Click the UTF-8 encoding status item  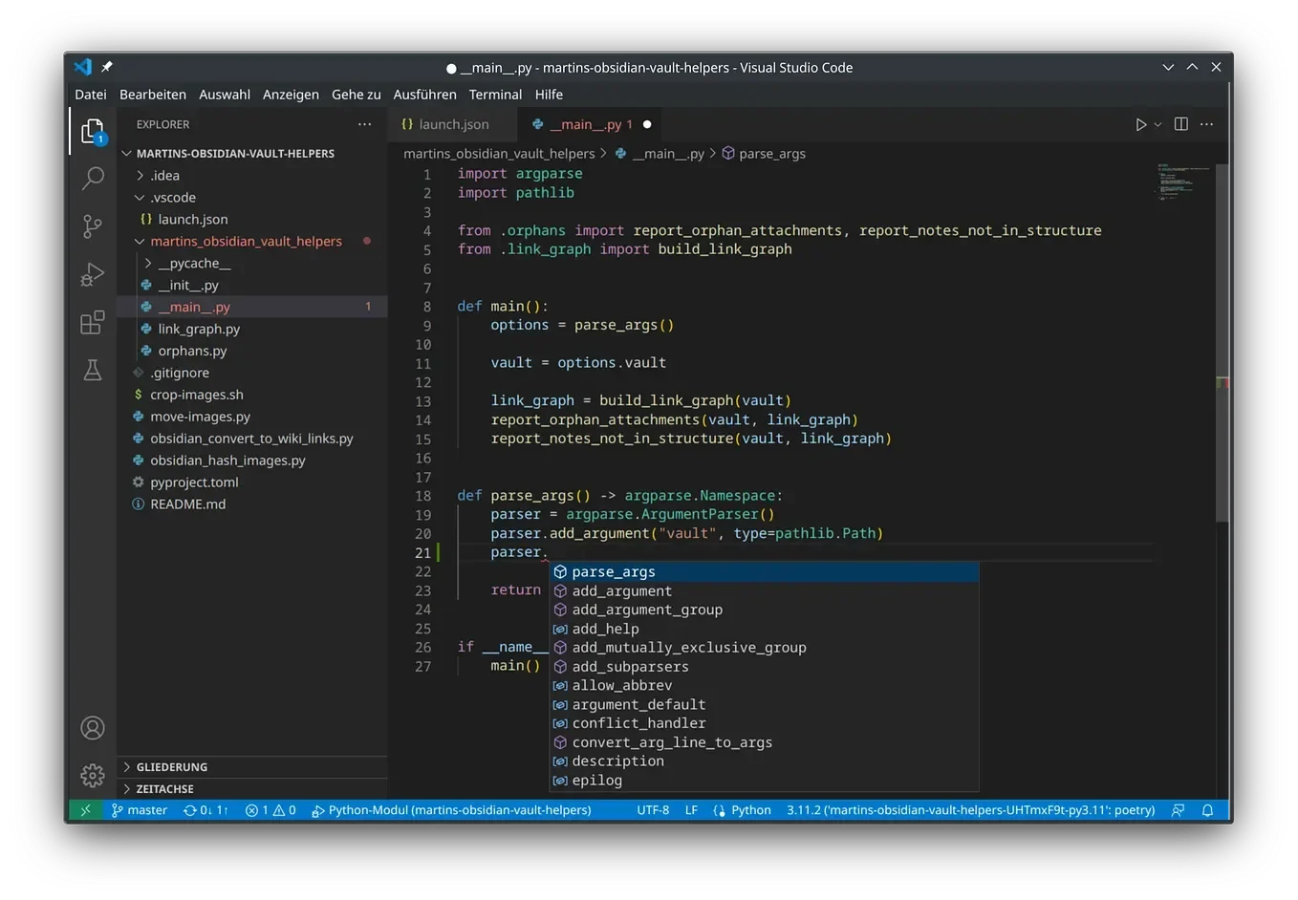(653, 810)
